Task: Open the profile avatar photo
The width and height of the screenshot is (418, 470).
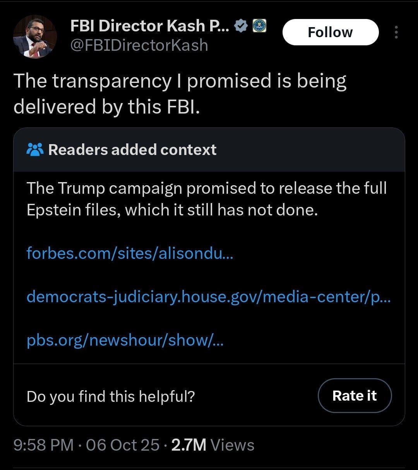Action: (35, 36)
